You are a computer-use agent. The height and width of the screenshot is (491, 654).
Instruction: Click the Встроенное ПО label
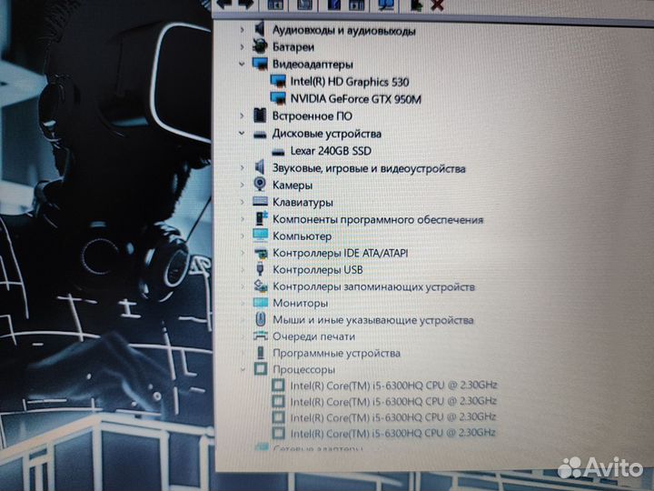click(312, 115)
